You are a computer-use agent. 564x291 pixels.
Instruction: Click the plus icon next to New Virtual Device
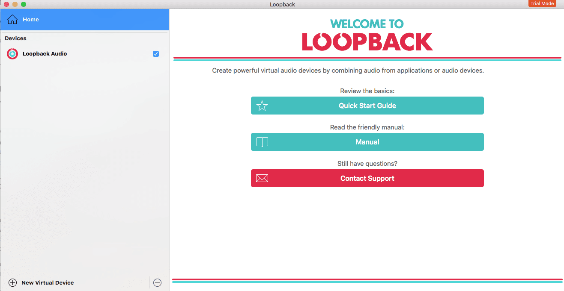[12, 282]
